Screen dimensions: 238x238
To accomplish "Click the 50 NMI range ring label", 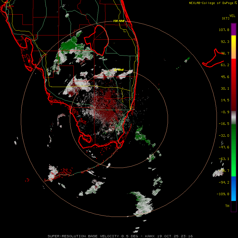I will 119,70.
